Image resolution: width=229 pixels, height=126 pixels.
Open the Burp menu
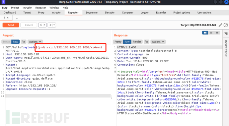pyautogui.click(x=5, y=8)
